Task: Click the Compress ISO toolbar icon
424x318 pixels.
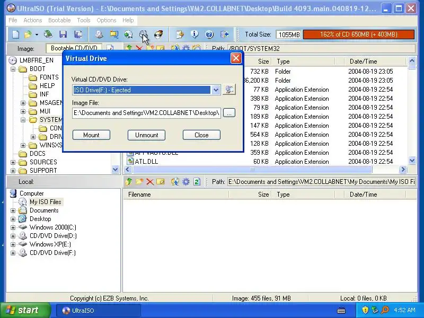Action: tap(114, 34)
